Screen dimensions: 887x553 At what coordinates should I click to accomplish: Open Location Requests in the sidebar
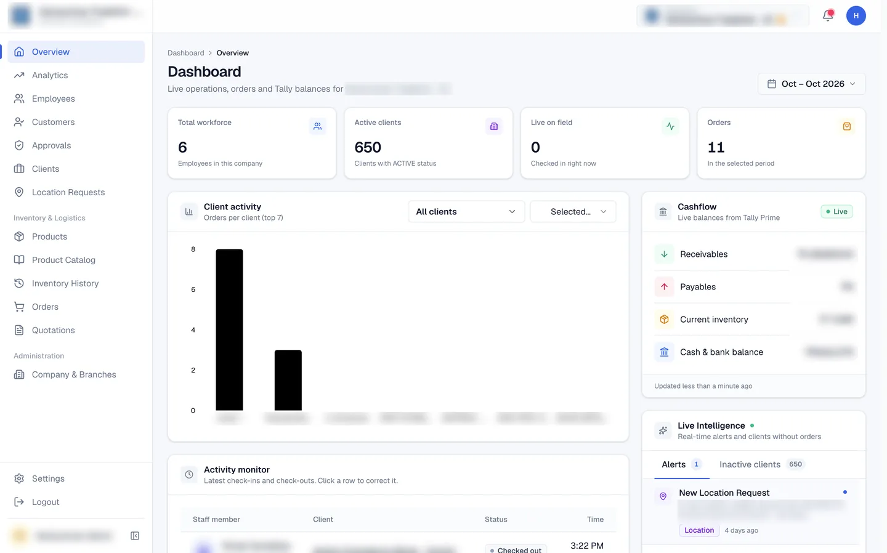click(76, 192)
